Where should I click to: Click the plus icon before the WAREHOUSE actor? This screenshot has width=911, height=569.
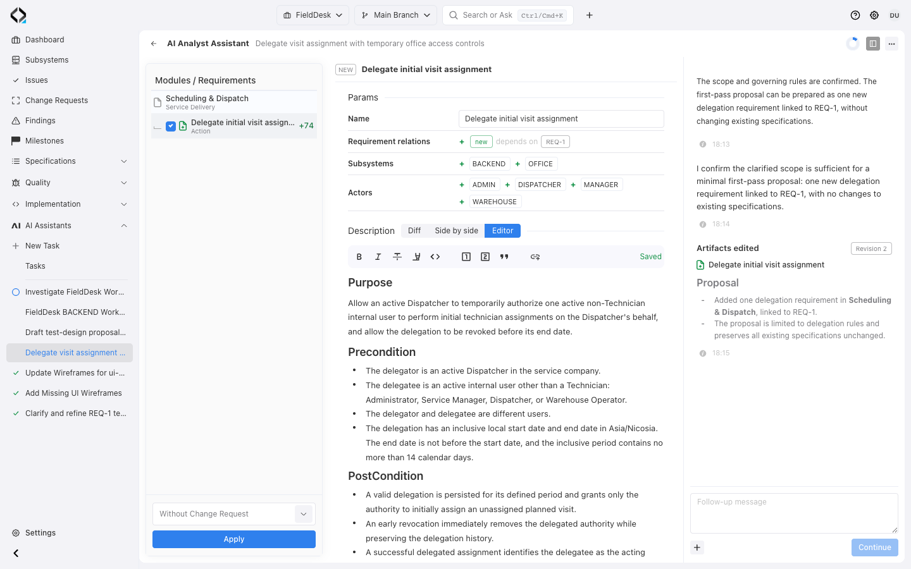point(462,202)
